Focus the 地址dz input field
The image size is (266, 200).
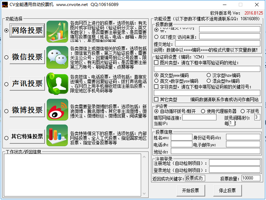pos(216,151)
